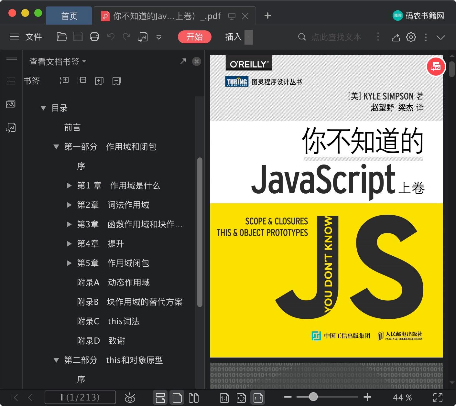Image resolution: width=456 pixels, height=406 pixels.
Task: Open thumbnails sidebar icon
Action: point(11,104)
